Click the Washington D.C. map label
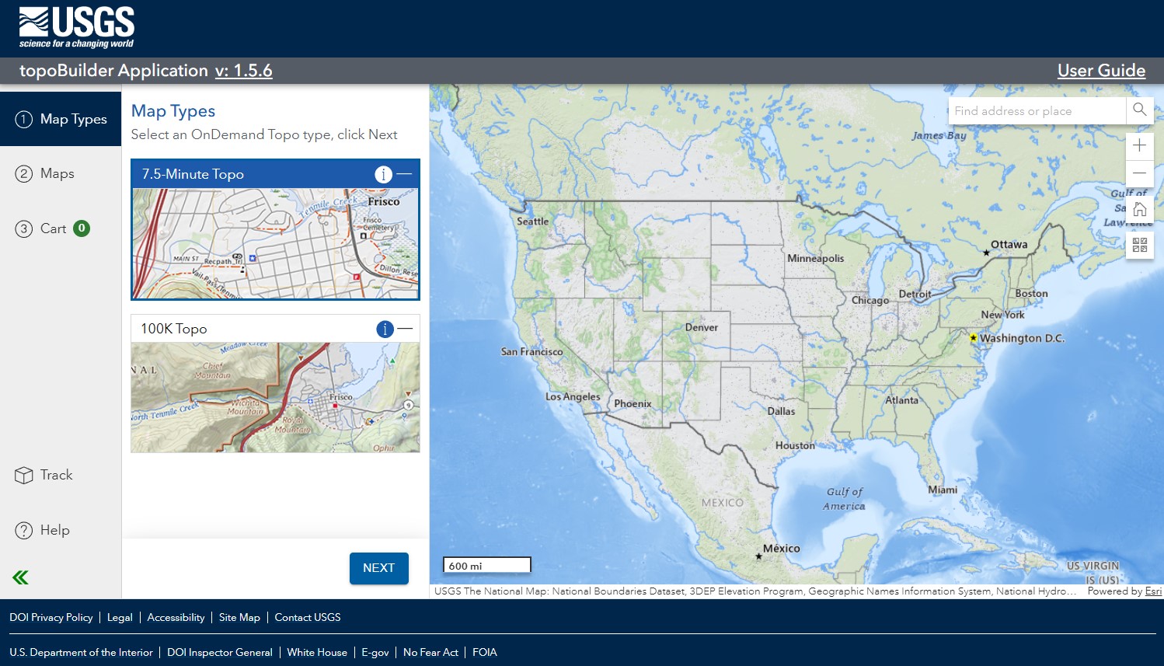 pos(1022,338)
